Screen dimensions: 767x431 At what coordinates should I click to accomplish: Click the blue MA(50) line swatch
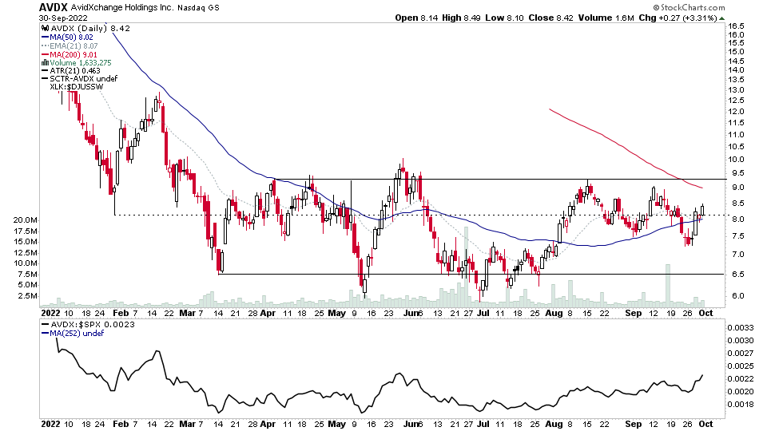[x=46, y=38]
